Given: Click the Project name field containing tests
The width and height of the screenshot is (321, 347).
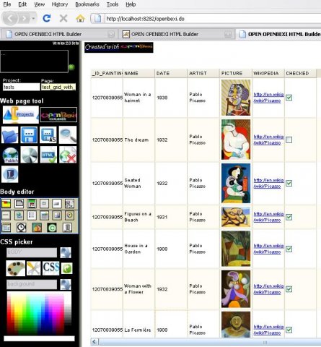Looking at the screenshot, I should click(x=22, y=87).
